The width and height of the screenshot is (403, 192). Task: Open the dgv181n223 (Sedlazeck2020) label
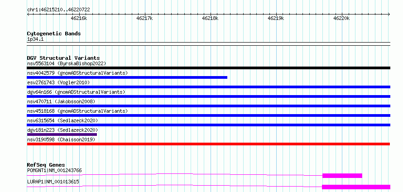coord(62,130)
